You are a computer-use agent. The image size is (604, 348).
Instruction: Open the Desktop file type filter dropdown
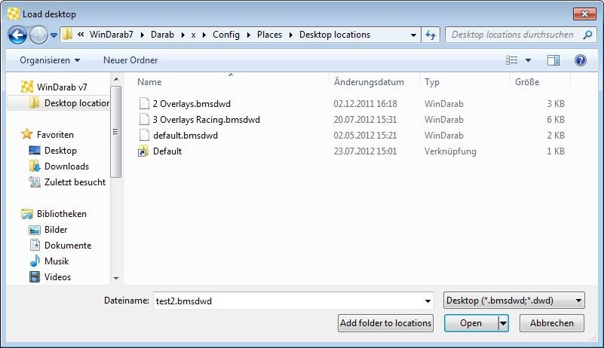(x=514, y=301)
